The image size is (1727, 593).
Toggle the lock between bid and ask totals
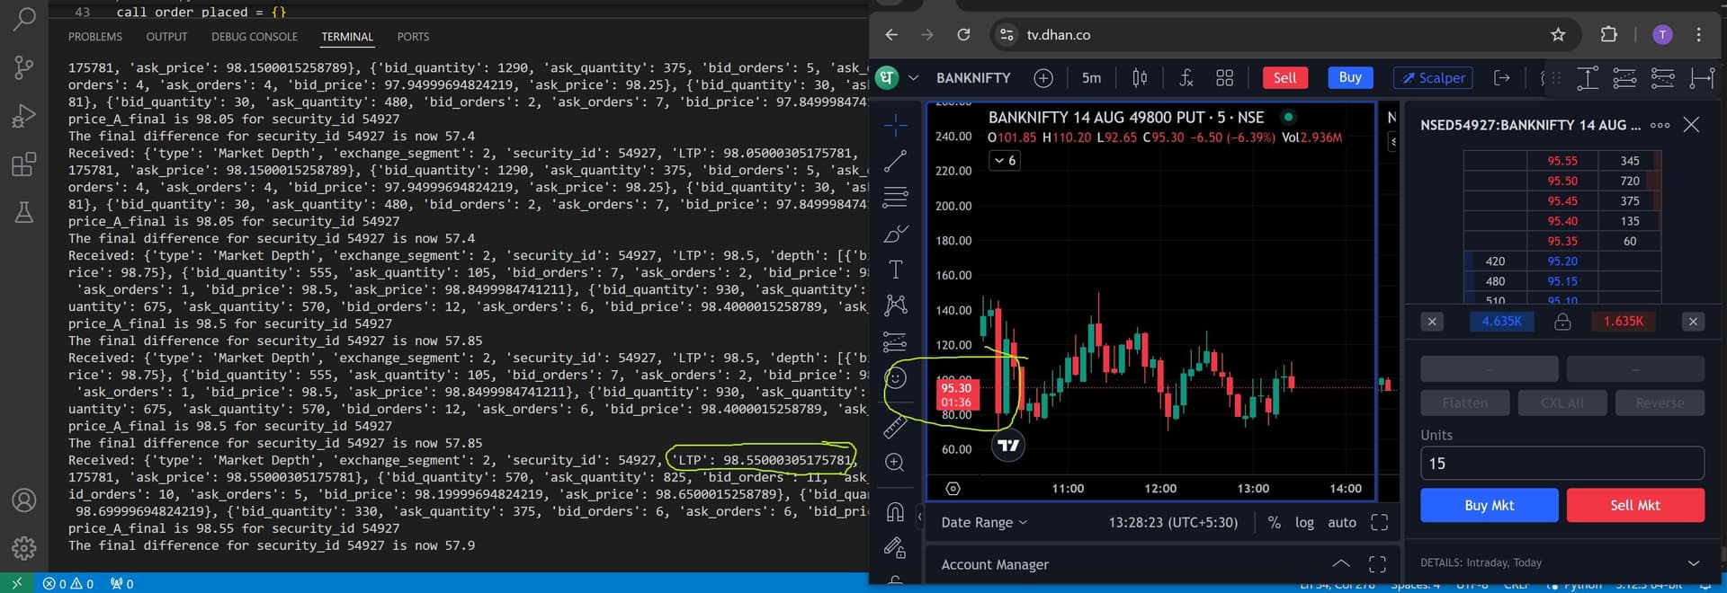1562,322
